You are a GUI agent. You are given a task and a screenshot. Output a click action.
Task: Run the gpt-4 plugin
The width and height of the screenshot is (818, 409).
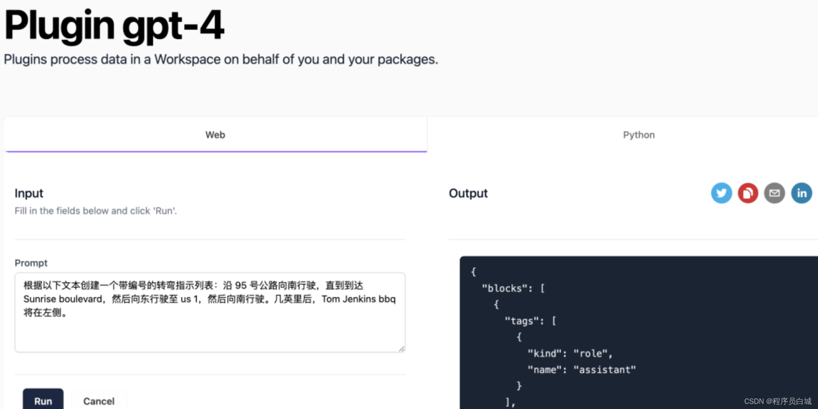pos(43,401)
